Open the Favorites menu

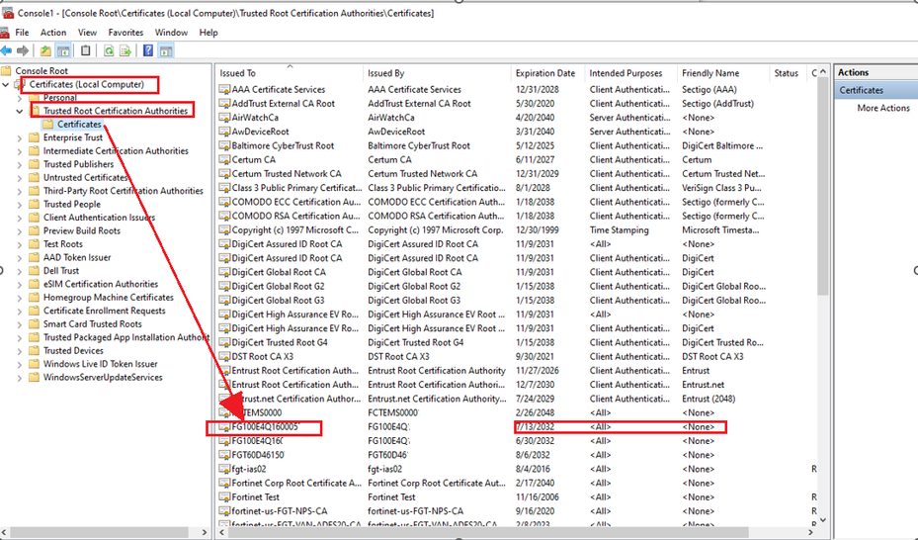click(125, 33)
